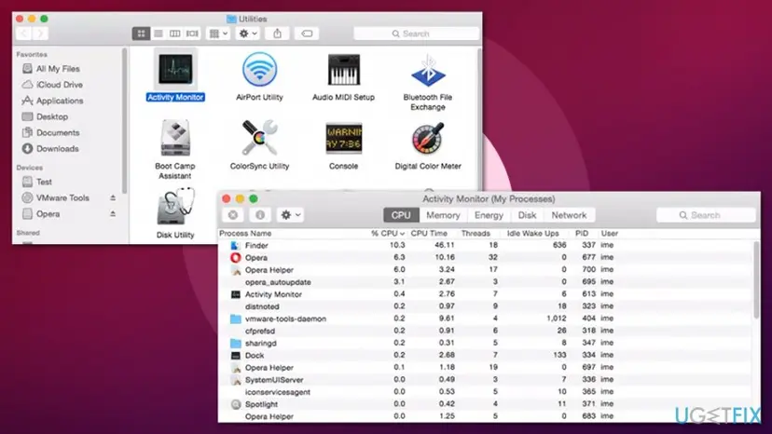The image size is (772, 434).
Task: Switch Finder to list view
Action: tap(159, 34)
